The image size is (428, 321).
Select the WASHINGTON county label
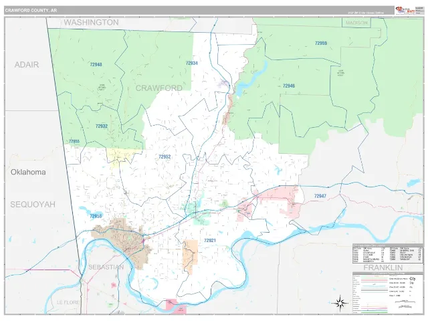pos(91,22)
